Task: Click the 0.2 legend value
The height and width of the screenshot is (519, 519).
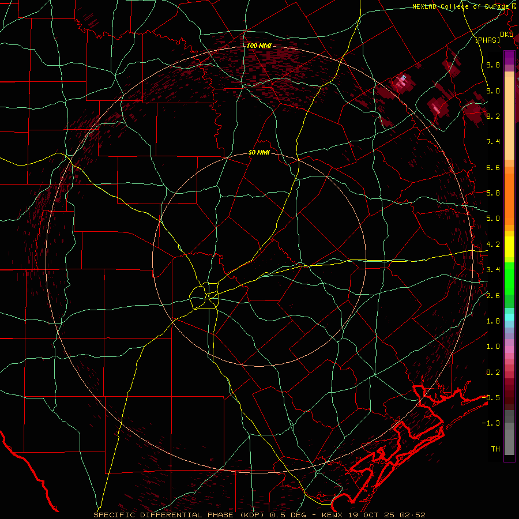Action: [x=493, y=373]
